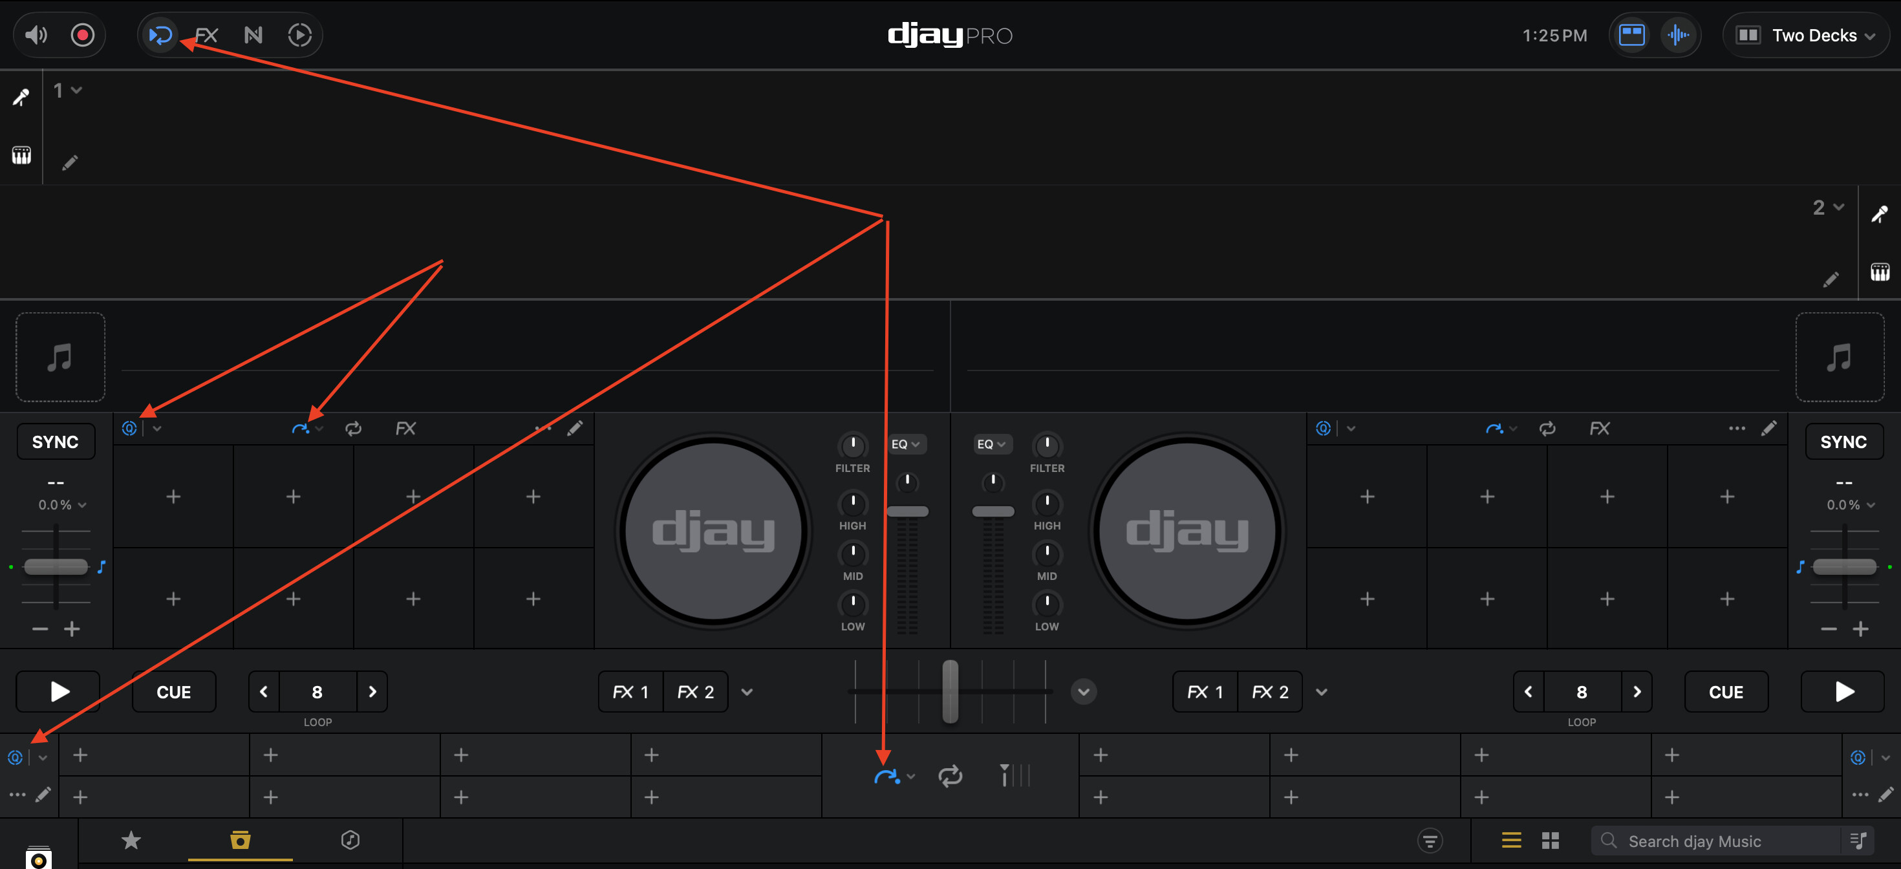
Task: Click the red record button
Action: (82, 35)
